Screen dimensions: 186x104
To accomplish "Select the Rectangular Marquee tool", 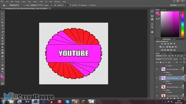I will tap(2, 16).
